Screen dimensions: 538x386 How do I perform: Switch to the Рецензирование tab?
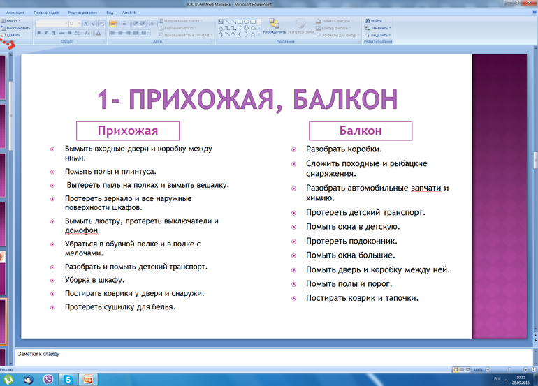click(82, 13)
